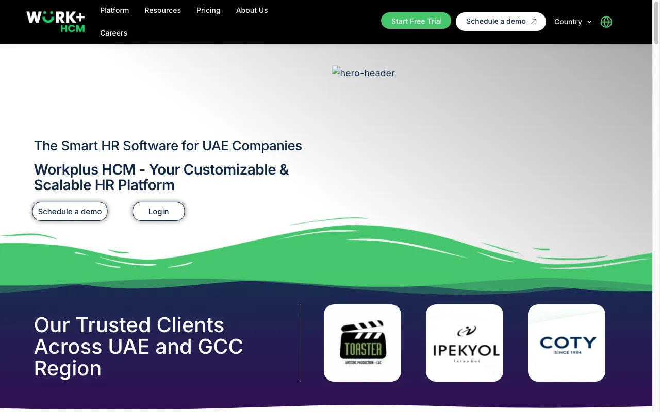The width and height of the screenshot is (660, 412).
Task: Open the Resources menu
Action: coord(162,10)
